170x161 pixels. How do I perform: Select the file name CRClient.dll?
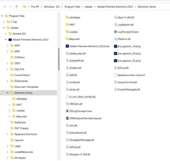76,104
